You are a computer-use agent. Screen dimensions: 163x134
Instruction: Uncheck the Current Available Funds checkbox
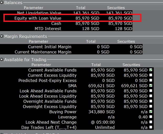point(151,70)
